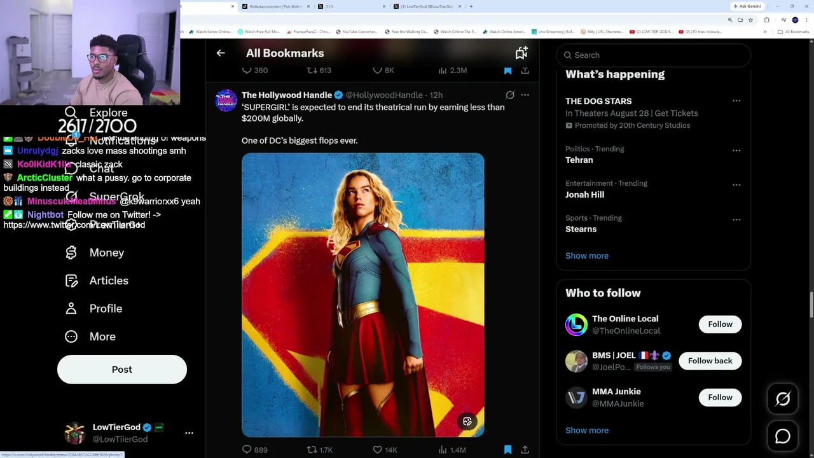Like the Supergirl post with 14K likes
This screenshot has height=458, width=814.
point(385,450)
